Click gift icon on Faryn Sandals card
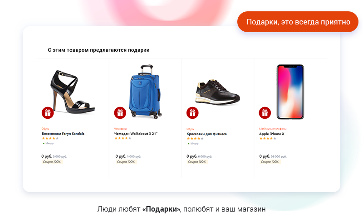 point(48,113)
